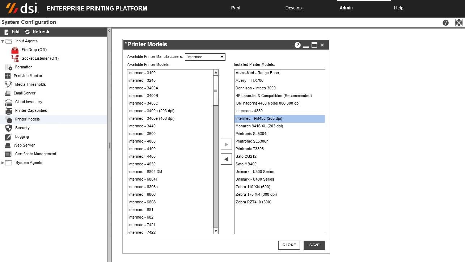465x262 pixels.
Task: Click the Edit toolbar label
Action: coord(16,32)
